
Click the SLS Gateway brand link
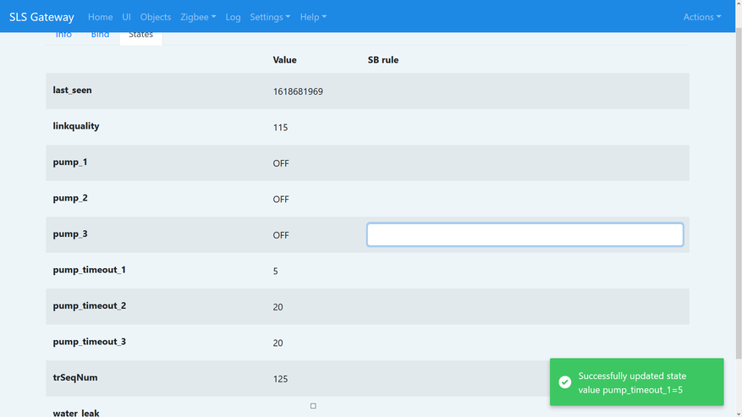pyautogui.click(x=41, y=17)
